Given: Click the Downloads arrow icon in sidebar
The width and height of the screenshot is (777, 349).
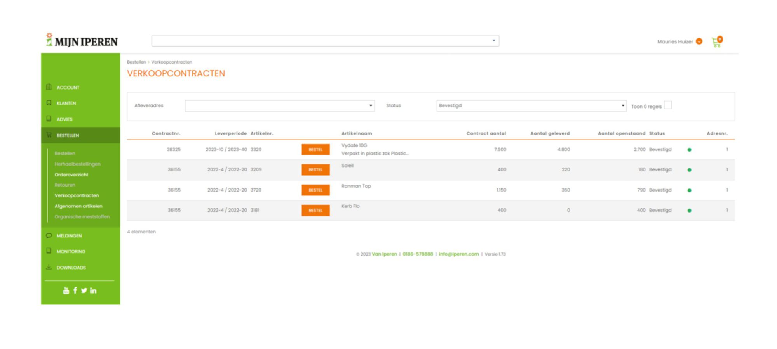Looking at the screenshot, I should point(49,267).
